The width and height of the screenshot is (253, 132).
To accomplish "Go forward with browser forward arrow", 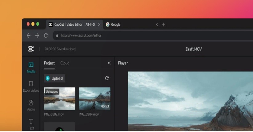I will [37, 36].
